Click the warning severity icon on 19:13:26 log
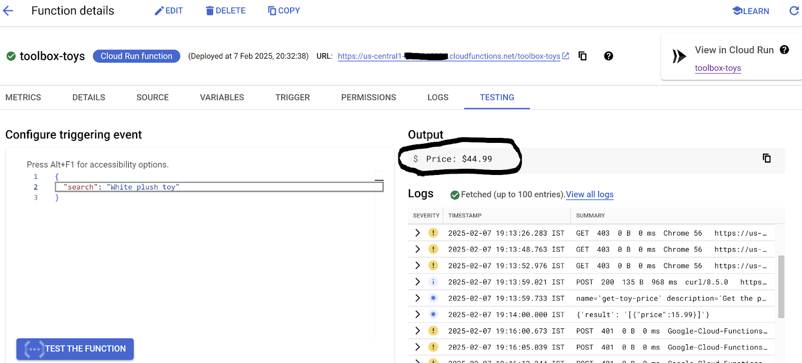The width and height of the screenshot is (802, 363). point(433,233)
